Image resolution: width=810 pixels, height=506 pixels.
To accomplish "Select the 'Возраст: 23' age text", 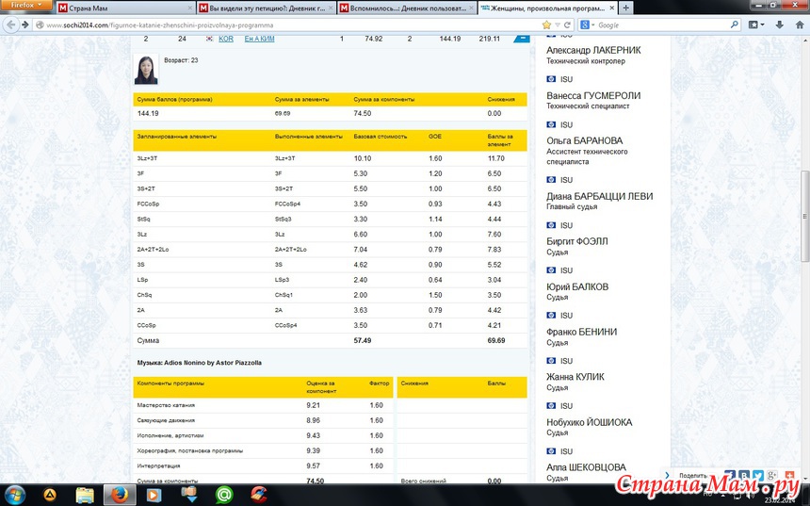I will point(181,60).
